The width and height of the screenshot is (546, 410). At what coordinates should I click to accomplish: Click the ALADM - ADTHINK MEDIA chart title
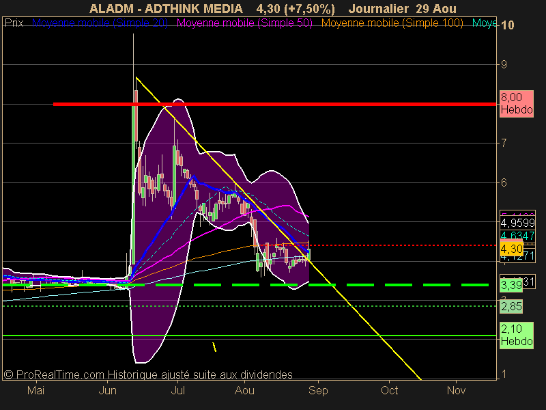(166, 9)
